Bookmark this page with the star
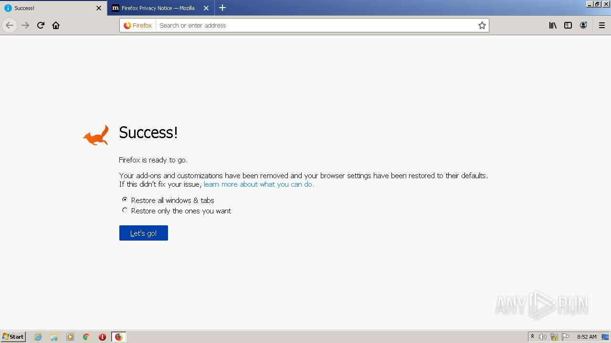 [x=482, y=25]
